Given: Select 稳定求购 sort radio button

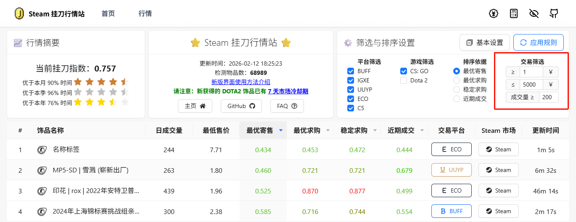Looking at the screenshot, I should [457, 90].
